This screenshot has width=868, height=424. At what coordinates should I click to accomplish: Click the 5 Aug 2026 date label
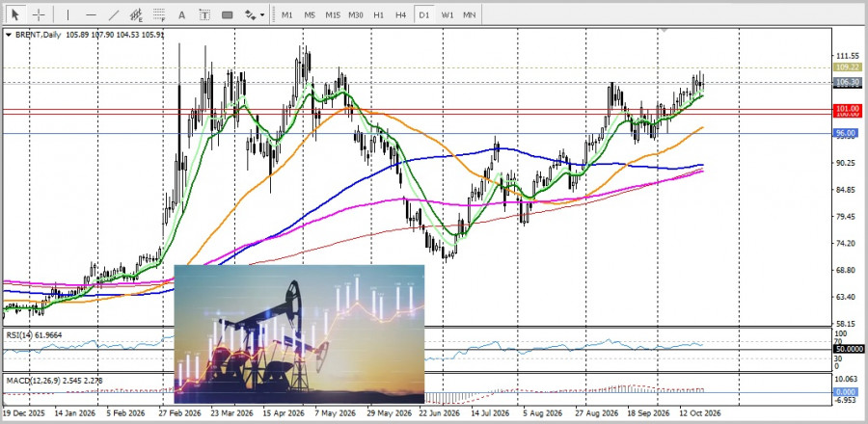pos(542,413)
